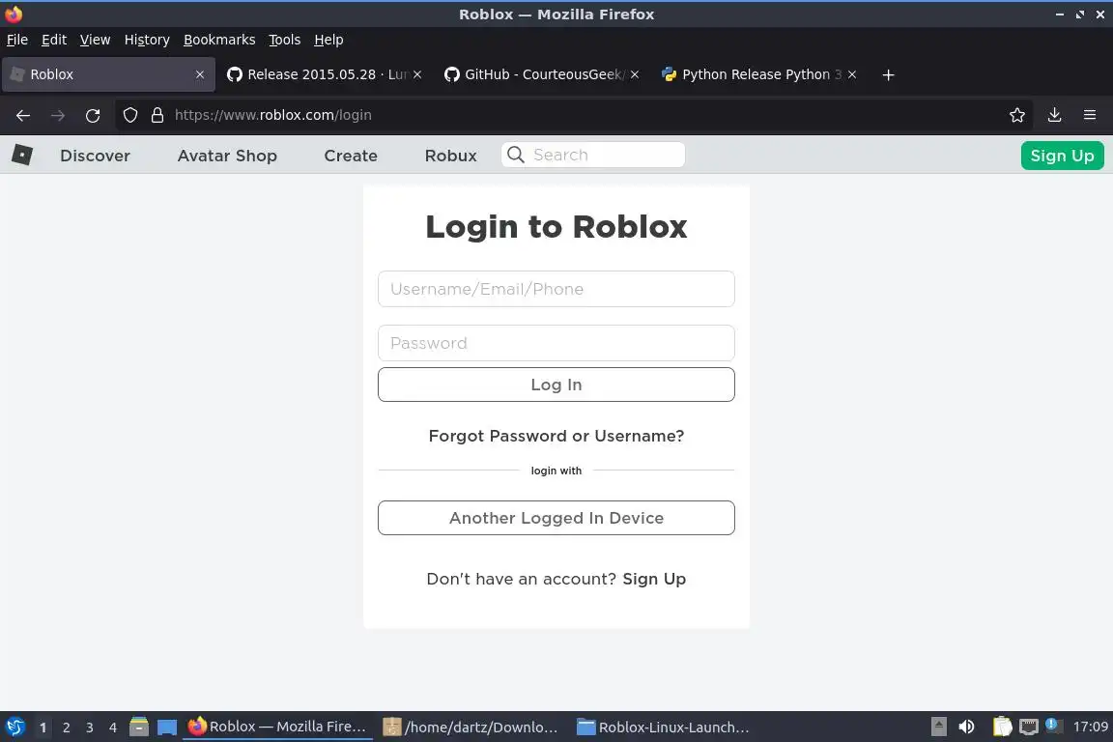Reload the current page
Image resolution: width=1113 pixels, height=742 pixels.
click(93, 115)
